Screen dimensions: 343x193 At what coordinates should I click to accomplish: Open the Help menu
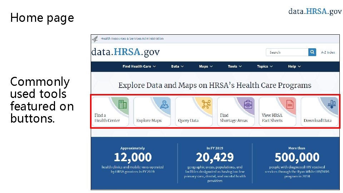pyautogui.click(x=294, y=66)
